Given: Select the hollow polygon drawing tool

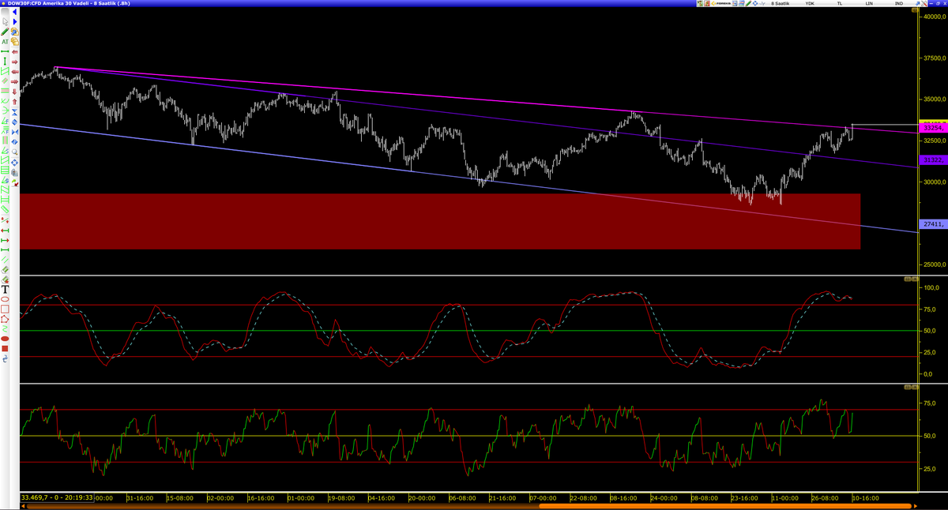Looking at the screenshot, I should click(x=5, y=319).
